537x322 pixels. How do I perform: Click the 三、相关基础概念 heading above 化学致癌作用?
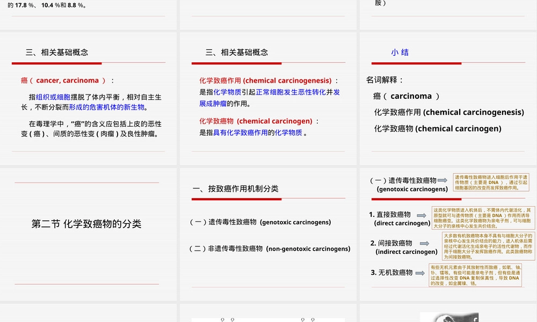click(x=237, y=53)
